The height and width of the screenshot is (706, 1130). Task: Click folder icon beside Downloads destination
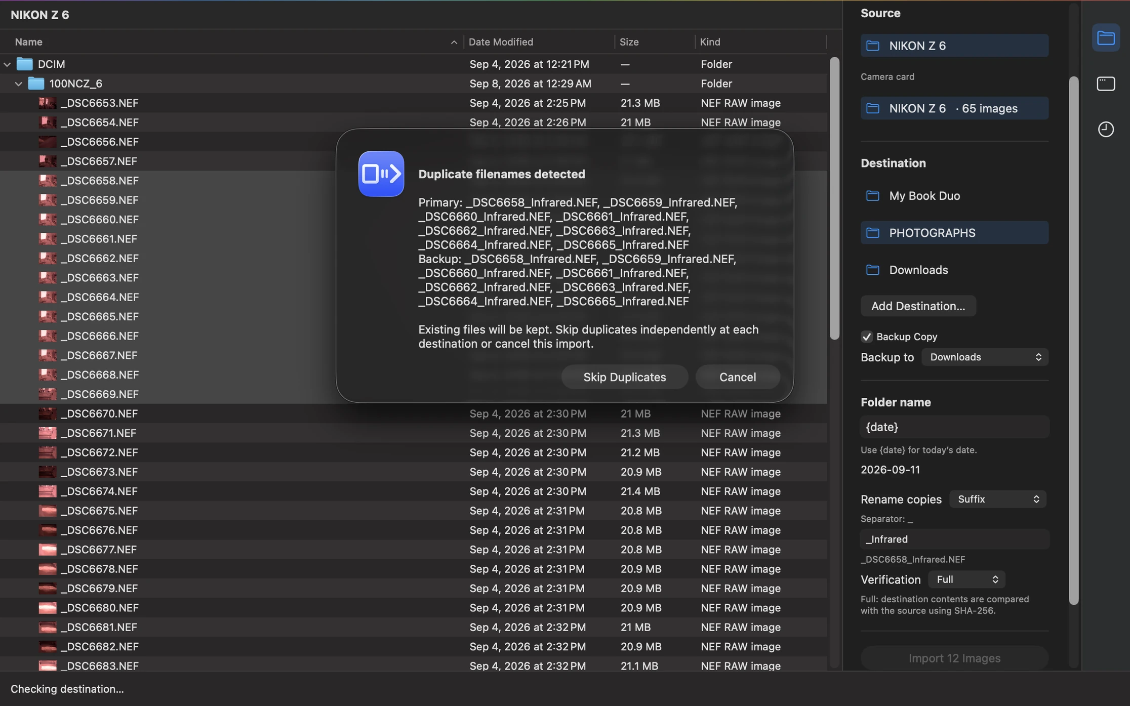(872, 269)
